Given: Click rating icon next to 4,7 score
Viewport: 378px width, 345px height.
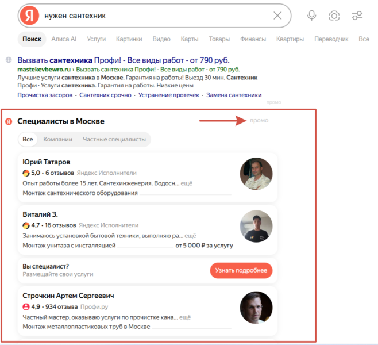Looking at the screenshot, I should pyautogui.click(x=26, y=225).
